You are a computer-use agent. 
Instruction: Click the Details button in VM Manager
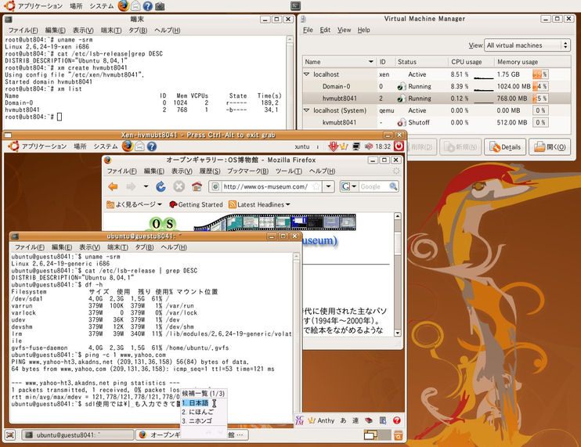coord(505,147)
